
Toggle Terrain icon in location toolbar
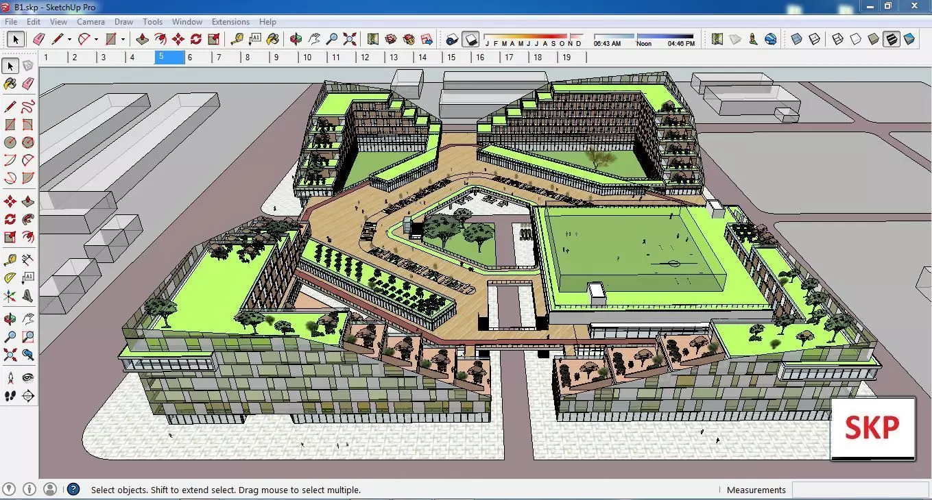[735, 39]
